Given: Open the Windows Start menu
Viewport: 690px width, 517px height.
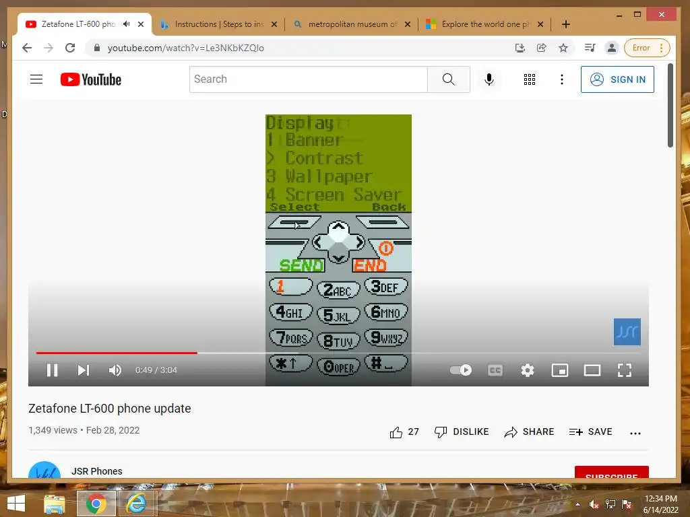Looking at the screenshot, I should (x=16, y=504).
